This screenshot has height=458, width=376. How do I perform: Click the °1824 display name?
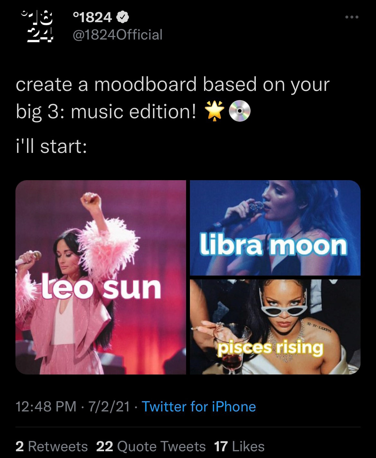pos(93,17)
